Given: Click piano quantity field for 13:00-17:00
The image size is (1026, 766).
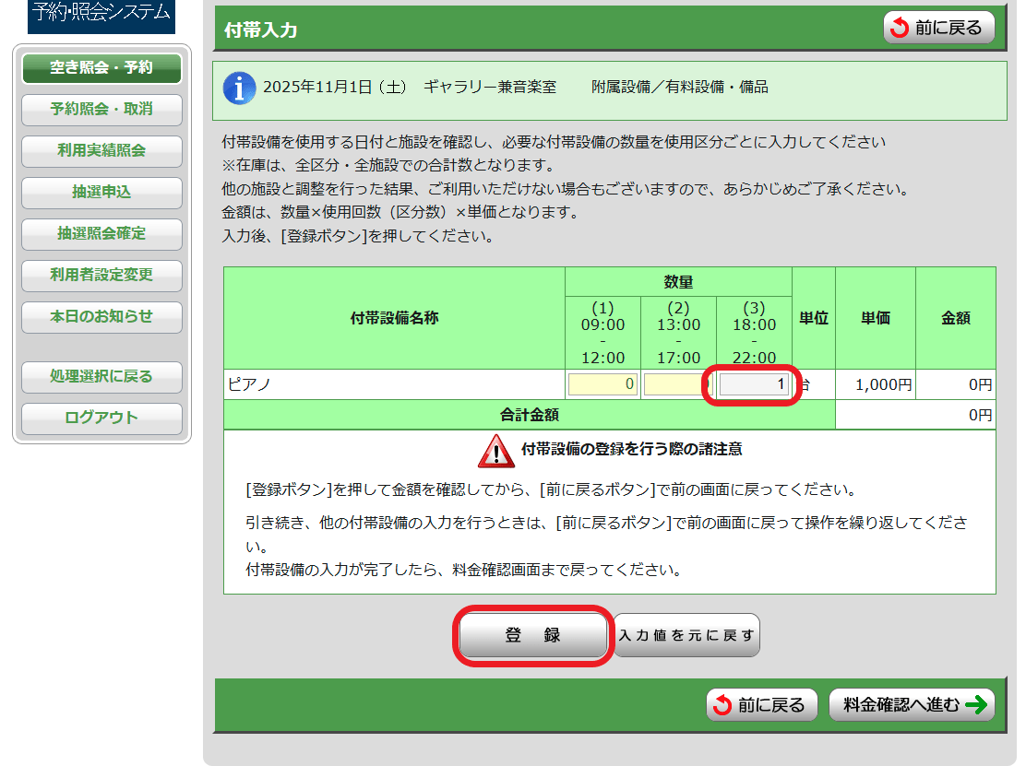Looking at the screenshot, I should coord(677,384).
